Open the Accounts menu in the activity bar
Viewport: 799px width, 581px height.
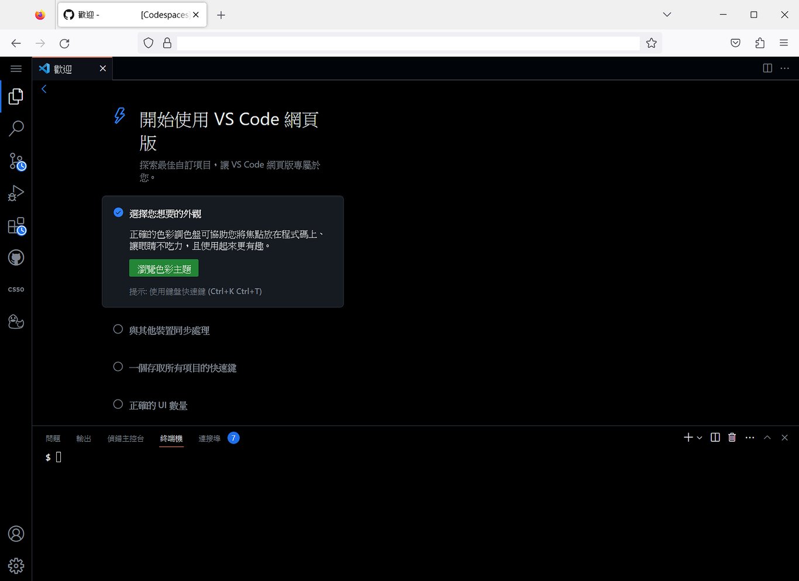(x=16, y=534)
